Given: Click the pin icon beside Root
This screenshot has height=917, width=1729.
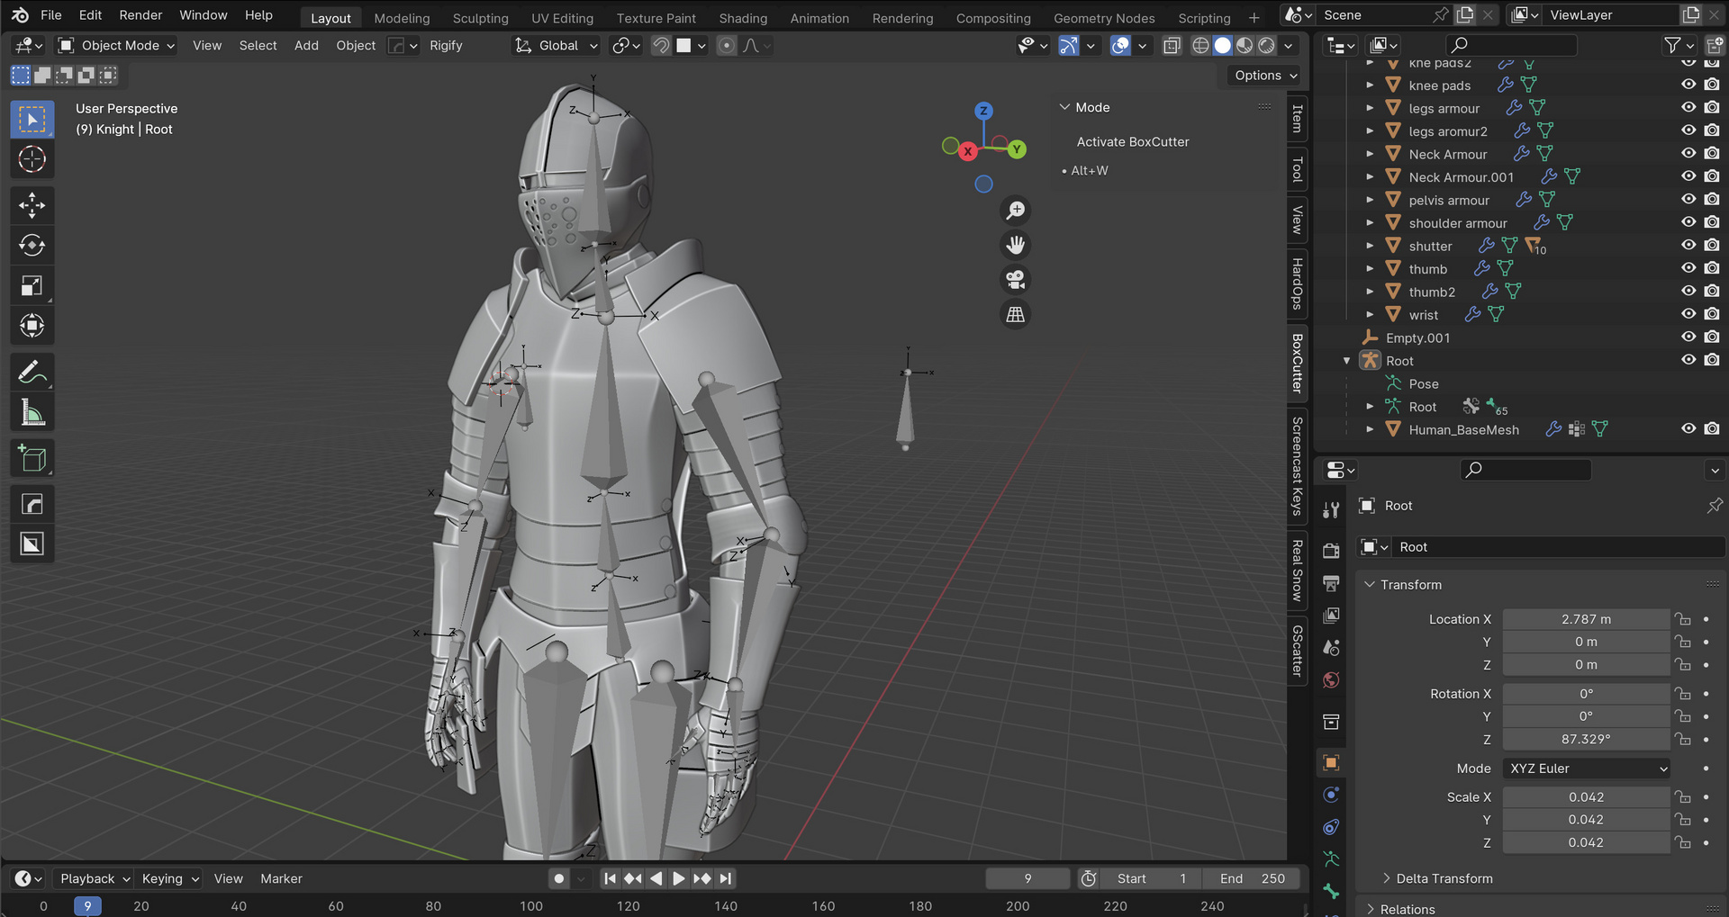Looking at the screenshot, I should (x=1715, y=506).
